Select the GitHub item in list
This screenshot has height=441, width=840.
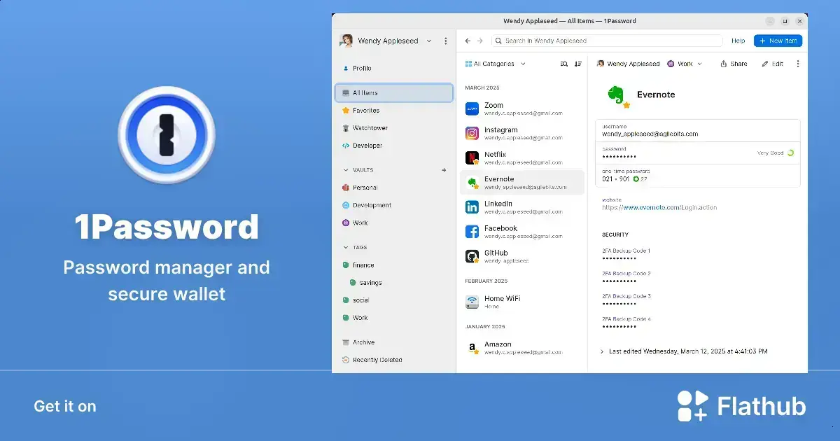(522, 256)
